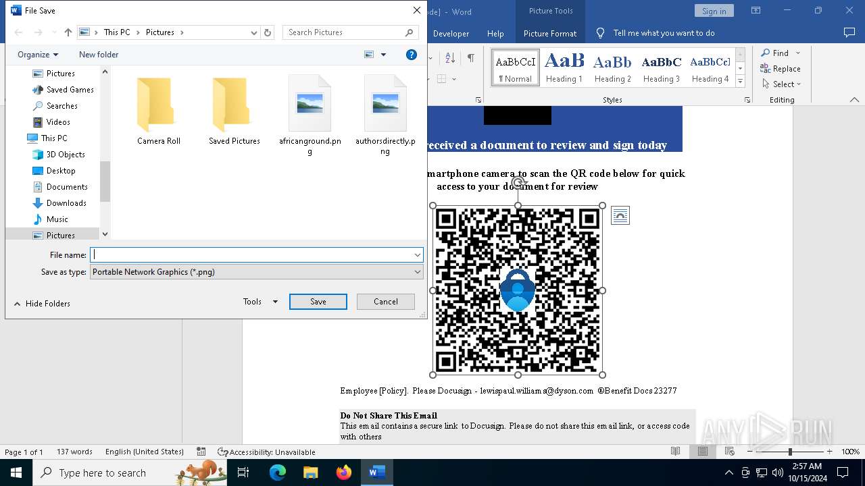Click Sign in button in Word
865x486 pixels.
tap(714, 11)
